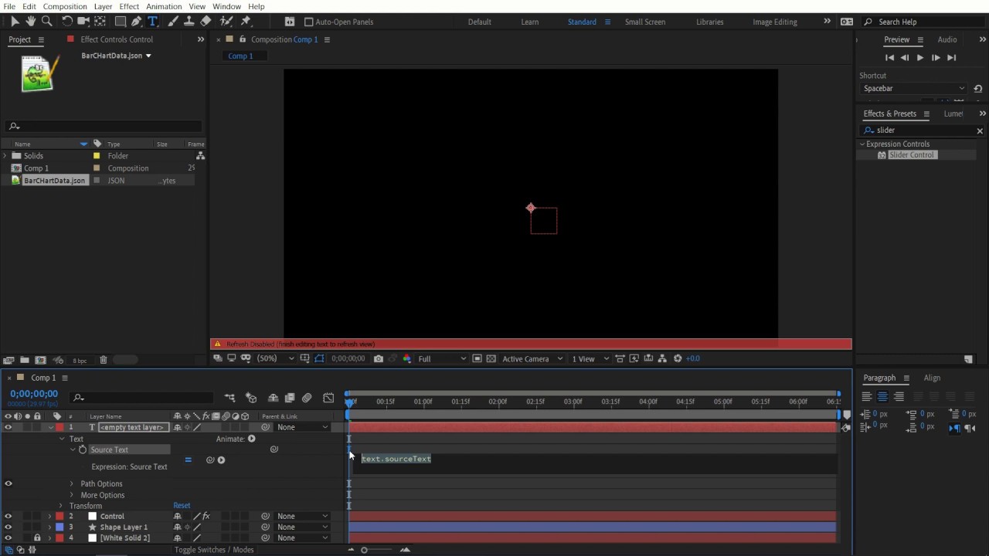This screenshot has height=556, width=989.
Task: Switch to the Align panel tab
Action: point(933,378)
